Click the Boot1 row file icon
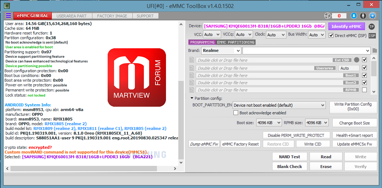Screen dimensions: 382x188 191,75
